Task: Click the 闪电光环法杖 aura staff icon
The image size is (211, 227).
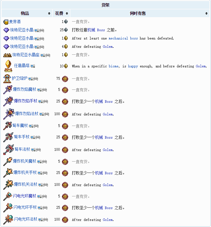Action: coord(8,220)
